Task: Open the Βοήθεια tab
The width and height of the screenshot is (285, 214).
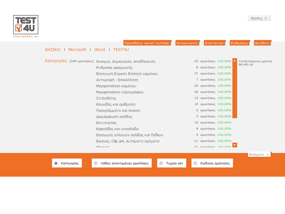Action: 262,43
